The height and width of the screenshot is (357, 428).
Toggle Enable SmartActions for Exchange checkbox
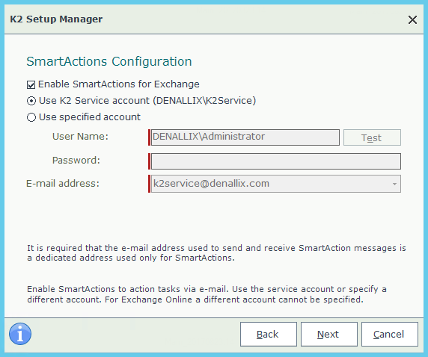pos(31,84)
